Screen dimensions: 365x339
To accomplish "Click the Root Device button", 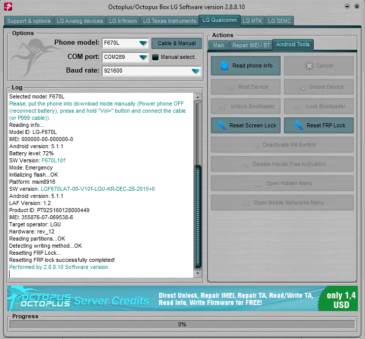I will (x=246, y=87).
